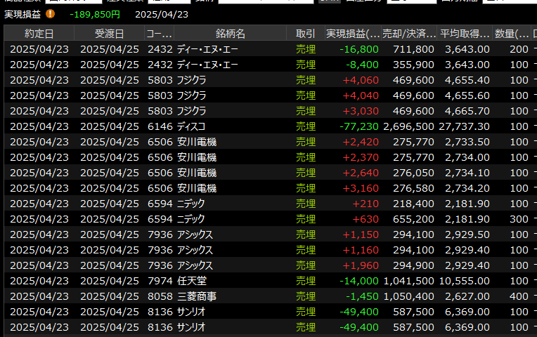The height and width of the screenshot is (337, 537).
Task: Click the 数量 column header
Action: coord(512,34)
